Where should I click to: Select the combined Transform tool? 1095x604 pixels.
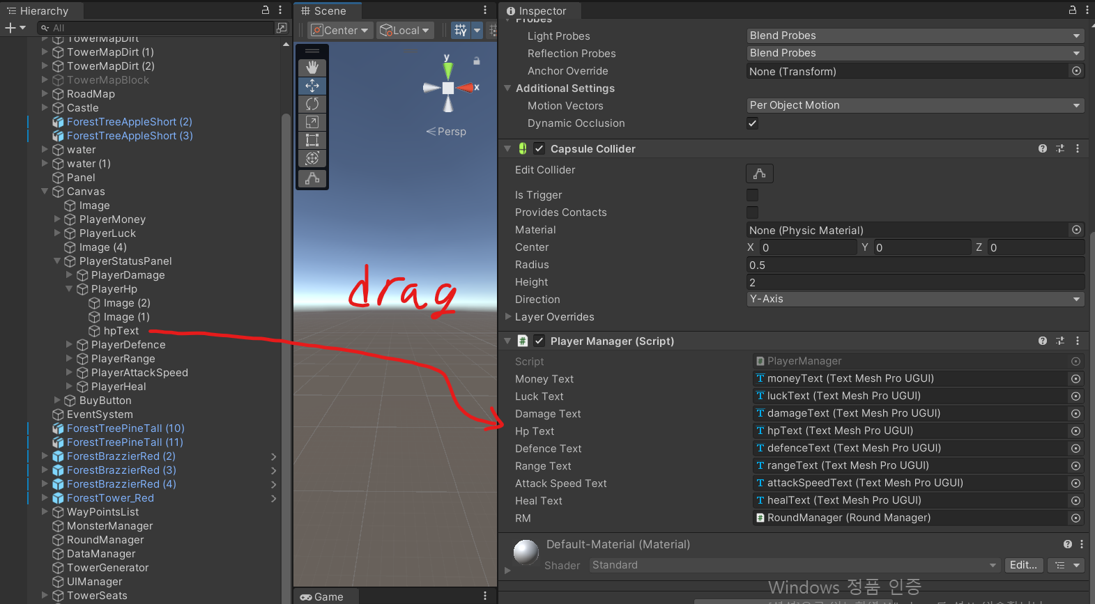coord(312,158)
